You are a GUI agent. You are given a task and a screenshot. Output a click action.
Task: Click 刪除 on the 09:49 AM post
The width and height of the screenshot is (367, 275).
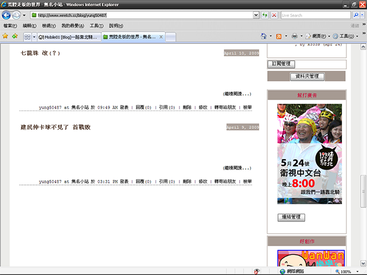pyautogui.click(x=187, y=107)
